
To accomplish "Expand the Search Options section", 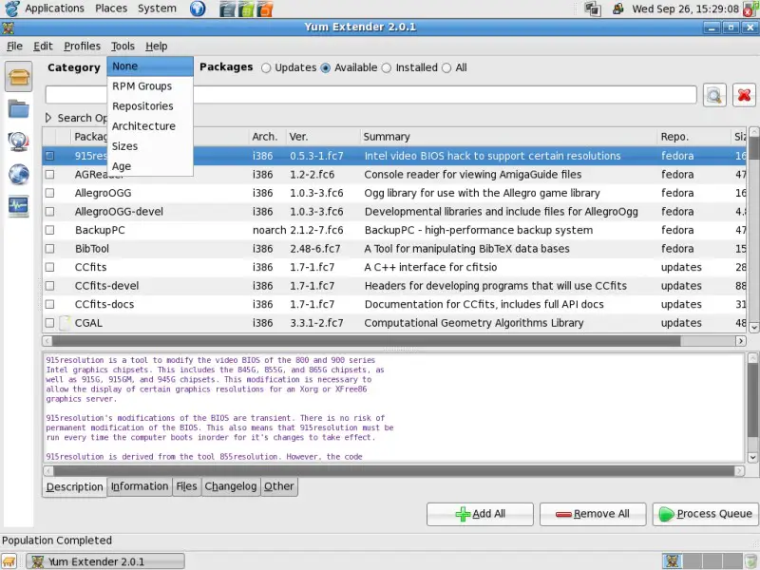I will click(x=49, y=118).
